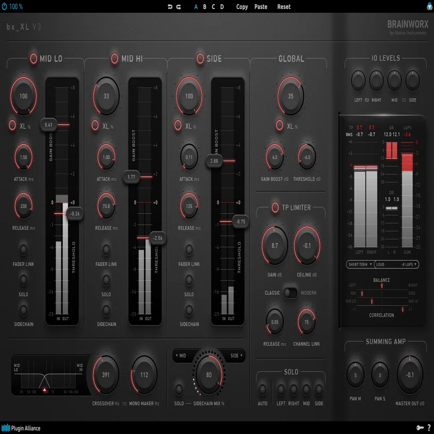Click the 100 % UI scale value
Image resolution: width=434 pixels, height=434 pixels.
16,6
